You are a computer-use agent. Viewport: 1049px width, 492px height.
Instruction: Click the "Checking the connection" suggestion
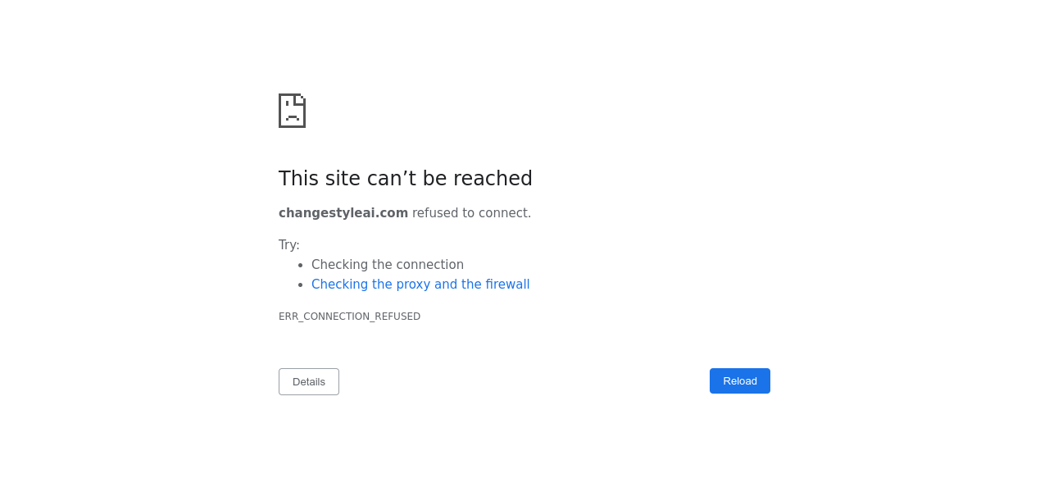pos(388,265)
